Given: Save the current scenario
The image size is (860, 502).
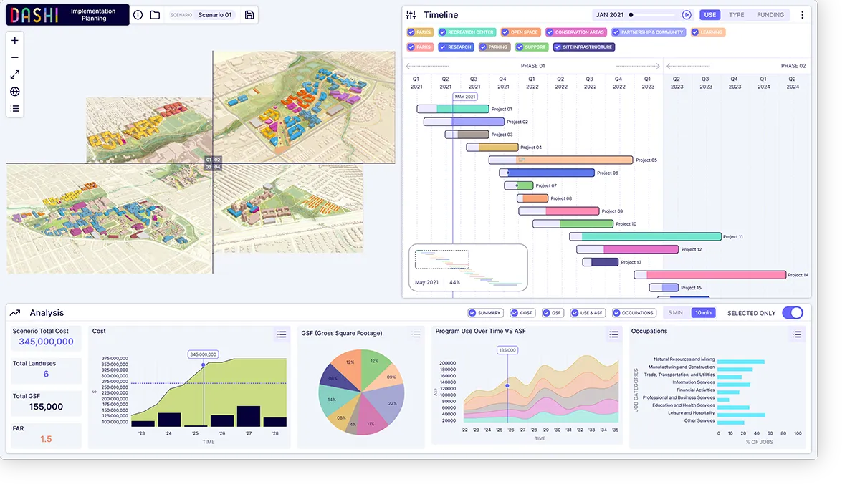Looking at the screenshot, I should (x=249, y=15).
